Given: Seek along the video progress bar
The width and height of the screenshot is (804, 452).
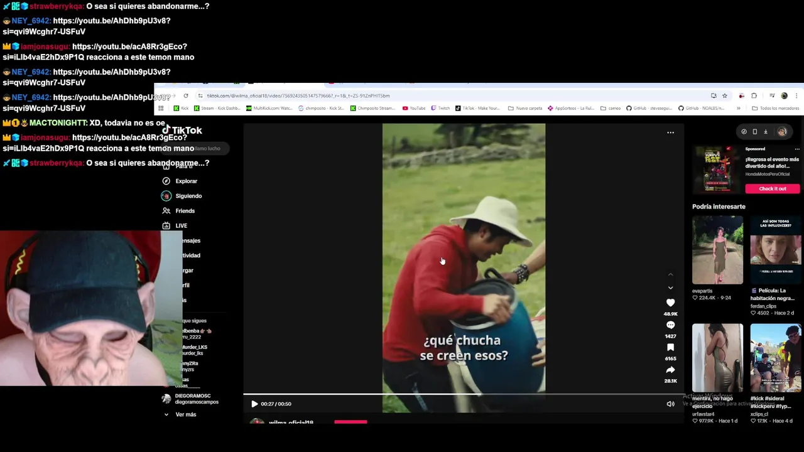Looking at the screenshot, I should [x=463, y=395].
